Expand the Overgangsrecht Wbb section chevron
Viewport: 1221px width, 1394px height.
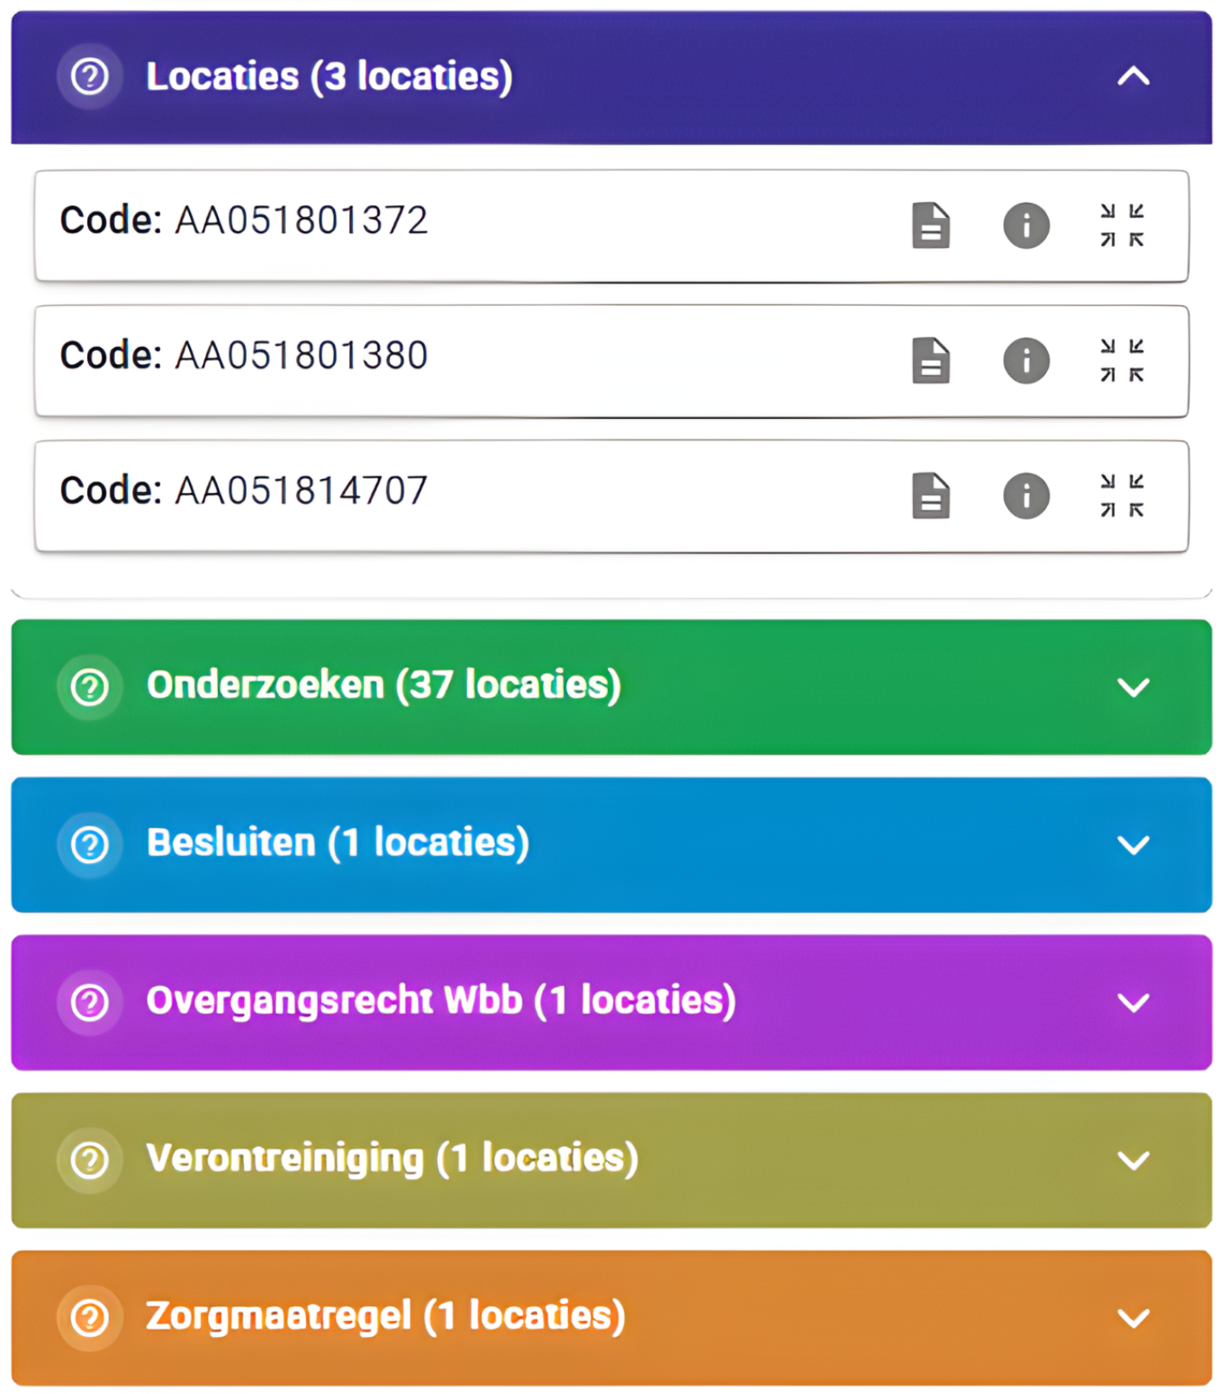coord(1133,1002)
